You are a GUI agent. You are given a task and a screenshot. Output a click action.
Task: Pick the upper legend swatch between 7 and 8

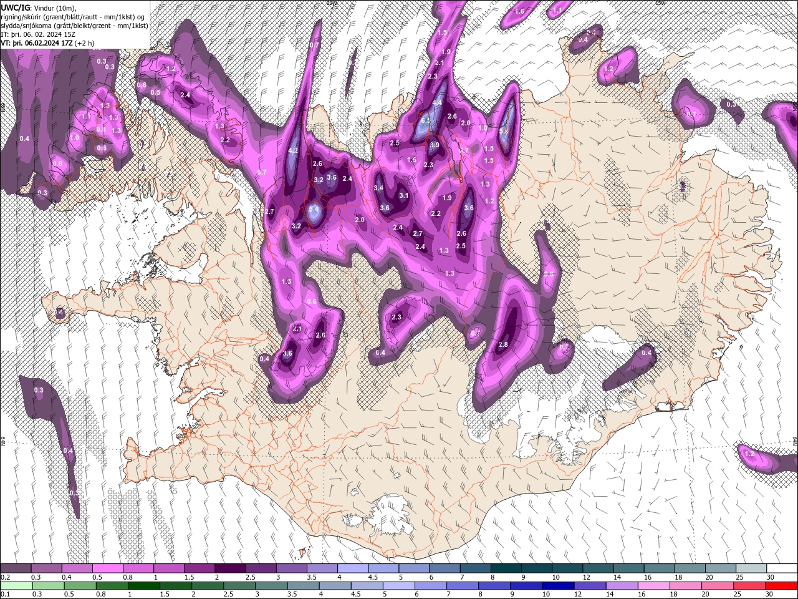click(x=474, y=568)
